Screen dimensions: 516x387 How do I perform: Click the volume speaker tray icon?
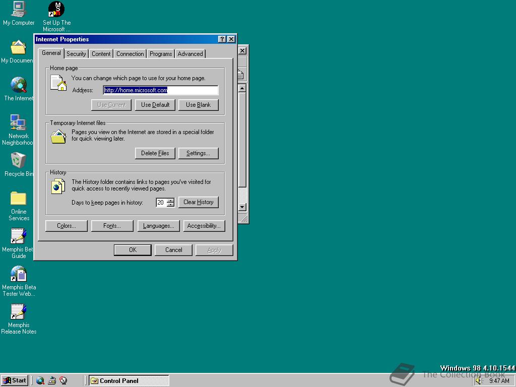click(479, 381)
